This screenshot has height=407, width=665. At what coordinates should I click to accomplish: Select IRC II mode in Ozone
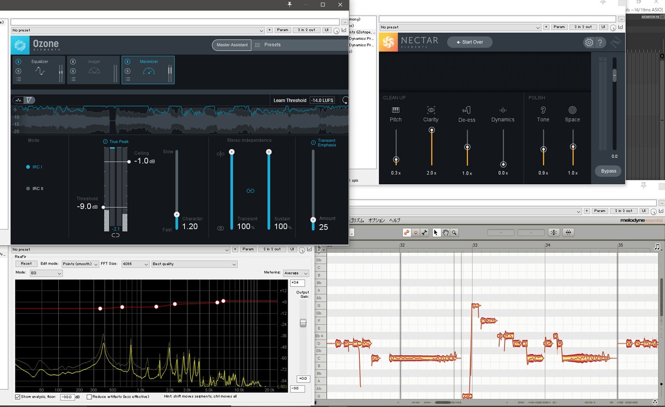pyautogui.click(x=34, y=189)
